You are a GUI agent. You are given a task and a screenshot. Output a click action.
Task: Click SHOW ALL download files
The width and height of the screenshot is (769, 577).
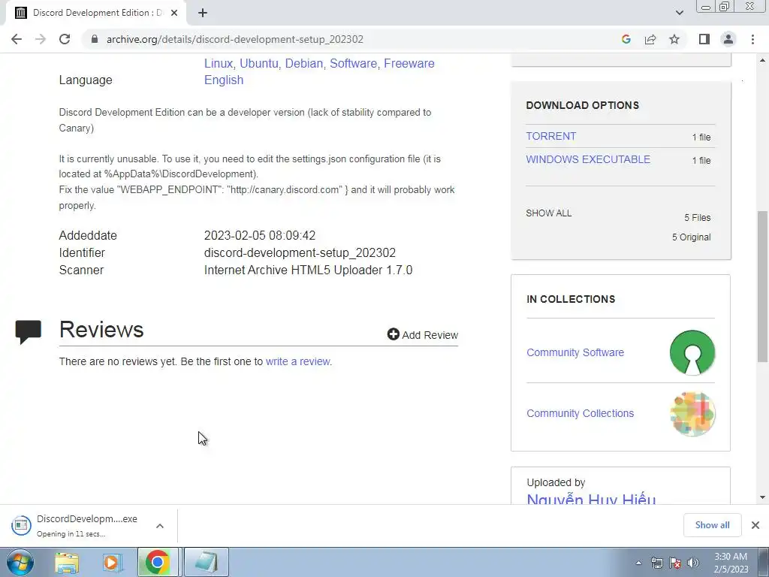(x=549, y=213)
